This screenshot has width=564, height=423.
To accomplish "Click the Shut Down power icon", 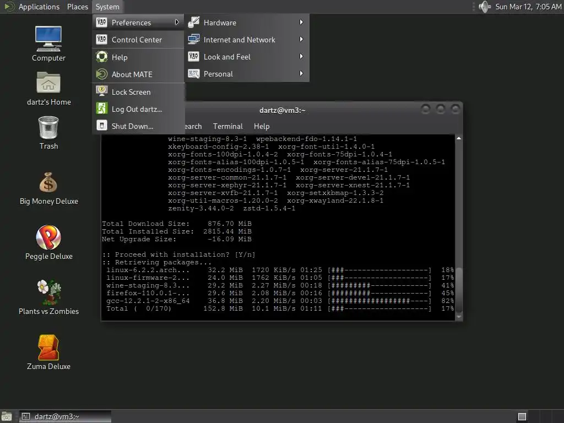I will click(102, 126).
